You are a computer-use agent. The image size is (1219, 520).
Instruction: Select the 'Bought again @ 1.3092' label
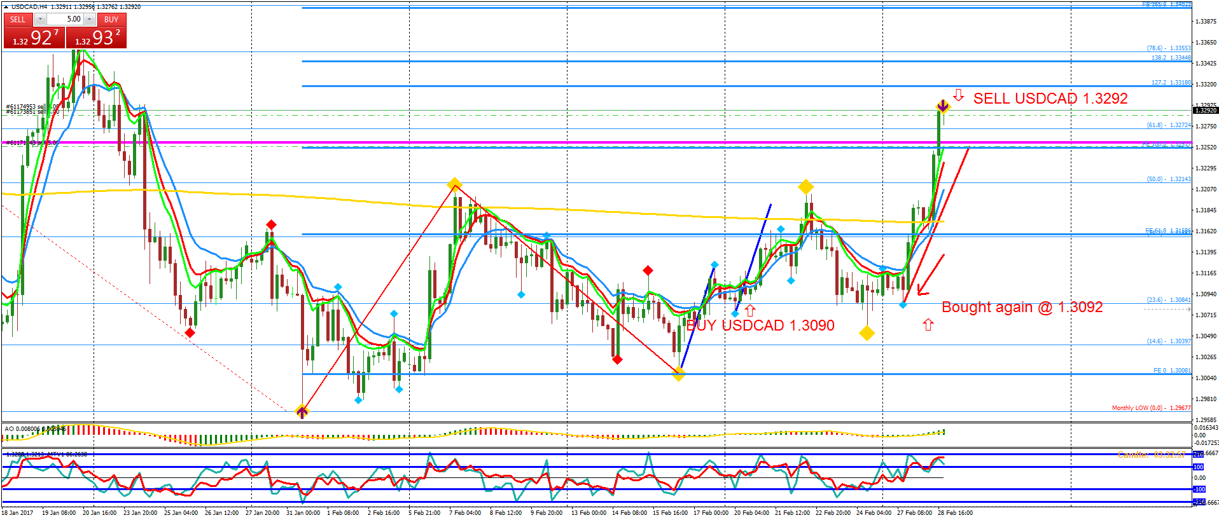click(1022, 307)
